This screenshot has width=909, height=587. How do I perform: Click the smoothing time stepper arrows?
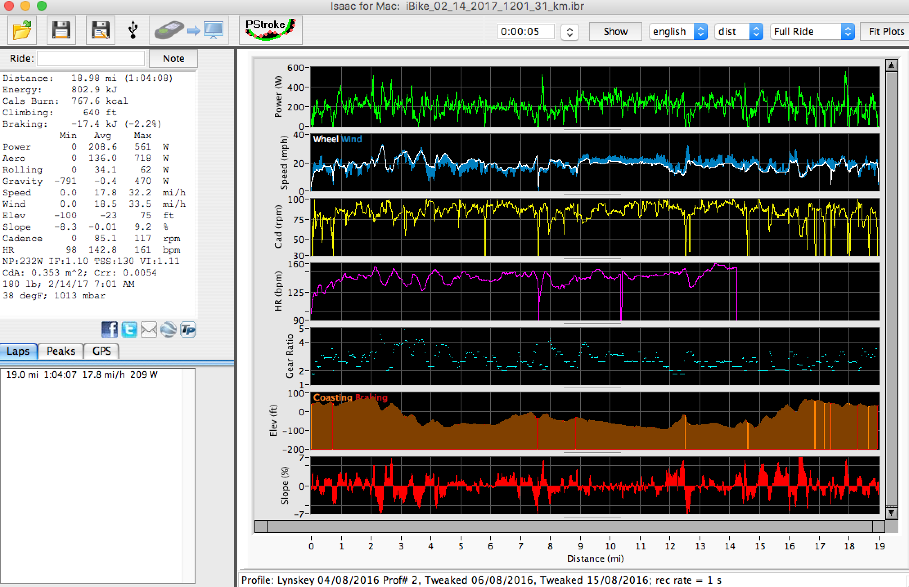click(569, 32)
